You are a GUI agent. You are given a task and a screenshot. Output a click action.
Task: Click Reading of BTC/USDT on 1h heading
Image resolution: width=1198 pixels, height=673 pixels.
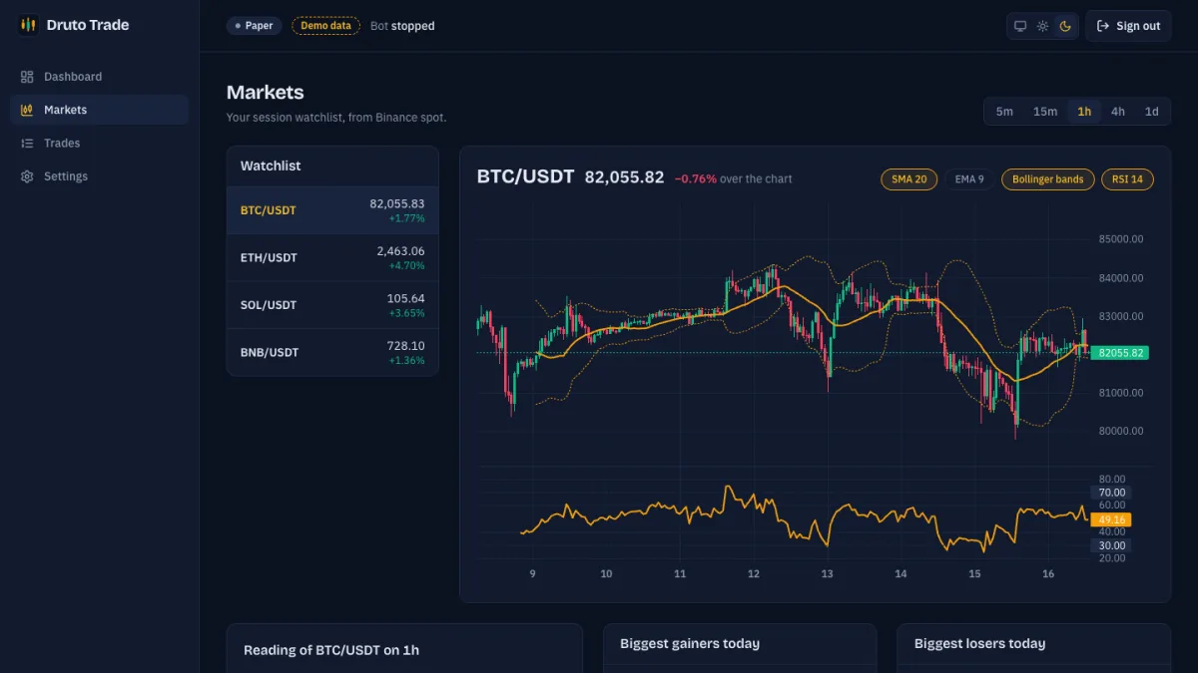coord(331,650)
